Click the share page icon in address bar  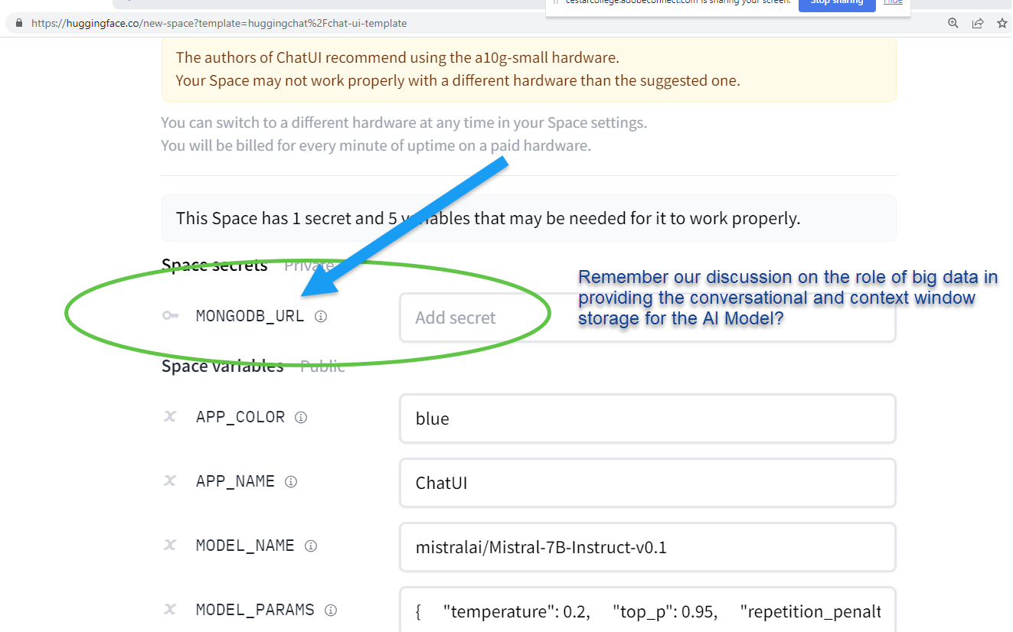[x=978, y=23]
